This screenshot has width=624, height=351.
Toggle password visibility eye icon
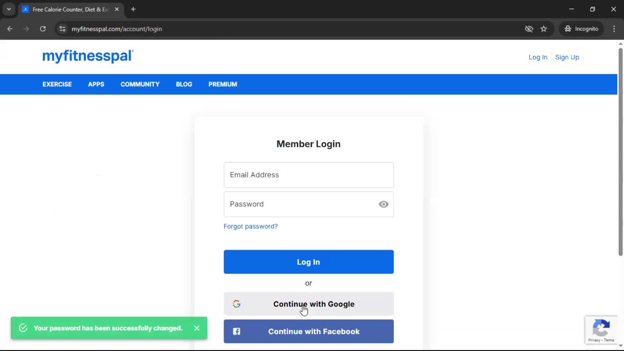[383, 204]
